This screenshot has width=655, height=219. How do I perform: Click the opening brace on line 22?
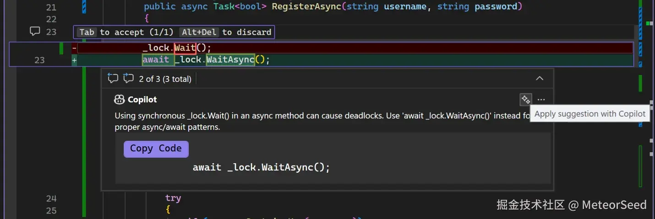(147, 19)
